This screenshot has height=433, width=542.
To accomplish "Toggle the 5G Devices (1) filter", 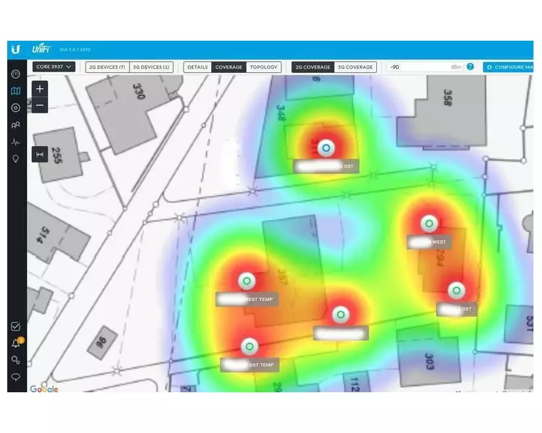I will (x=152, y=67).
